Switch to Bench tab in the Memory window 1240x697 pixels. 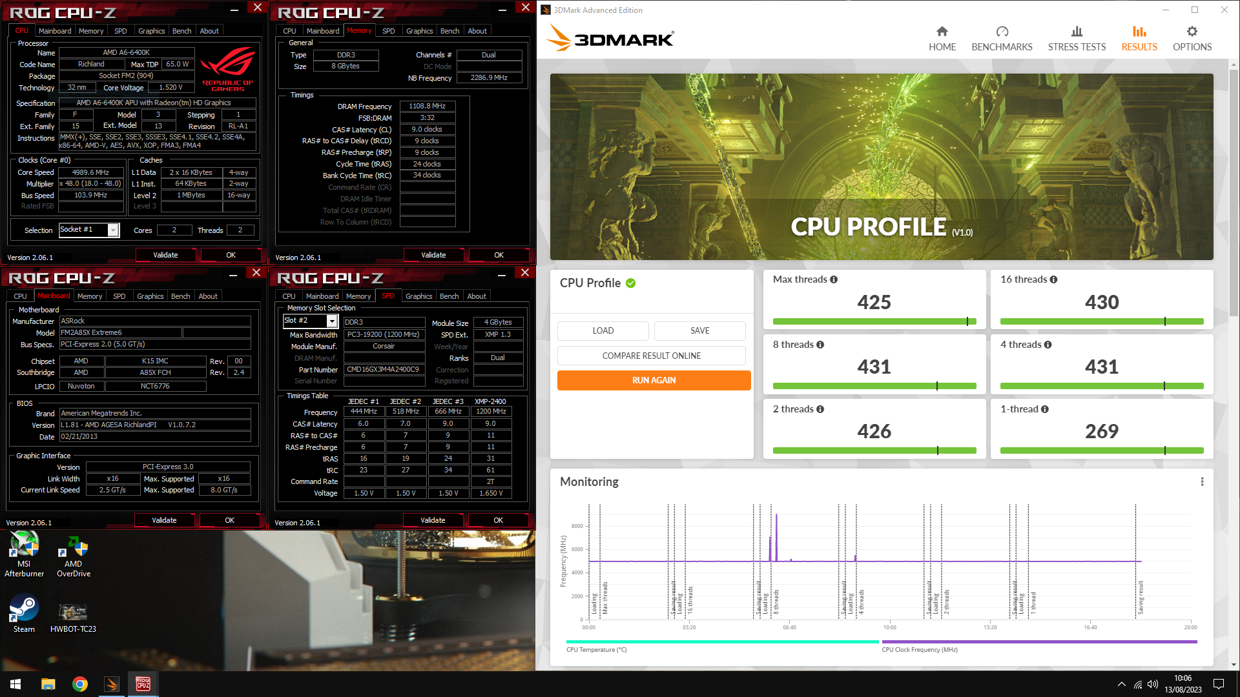point(449,31)
